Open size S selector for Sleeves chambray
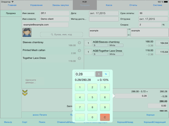Screen dimensions: 169x126 coord(100,45)
